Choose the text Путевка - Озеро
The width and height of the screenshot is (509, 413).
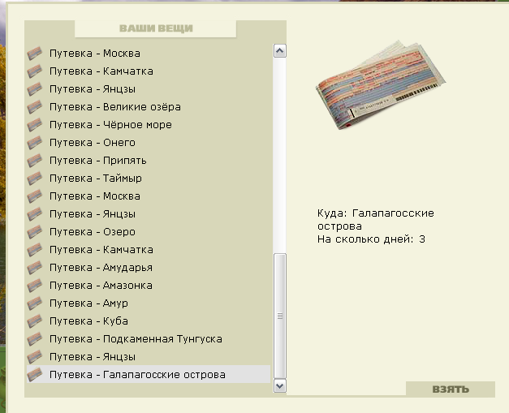93,231
